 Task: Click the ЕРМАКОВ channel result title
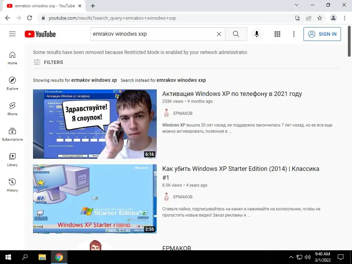(x=176, y=248)
